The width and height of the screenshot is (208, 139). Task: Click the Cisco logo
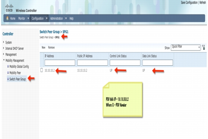(x=9, y=8)
